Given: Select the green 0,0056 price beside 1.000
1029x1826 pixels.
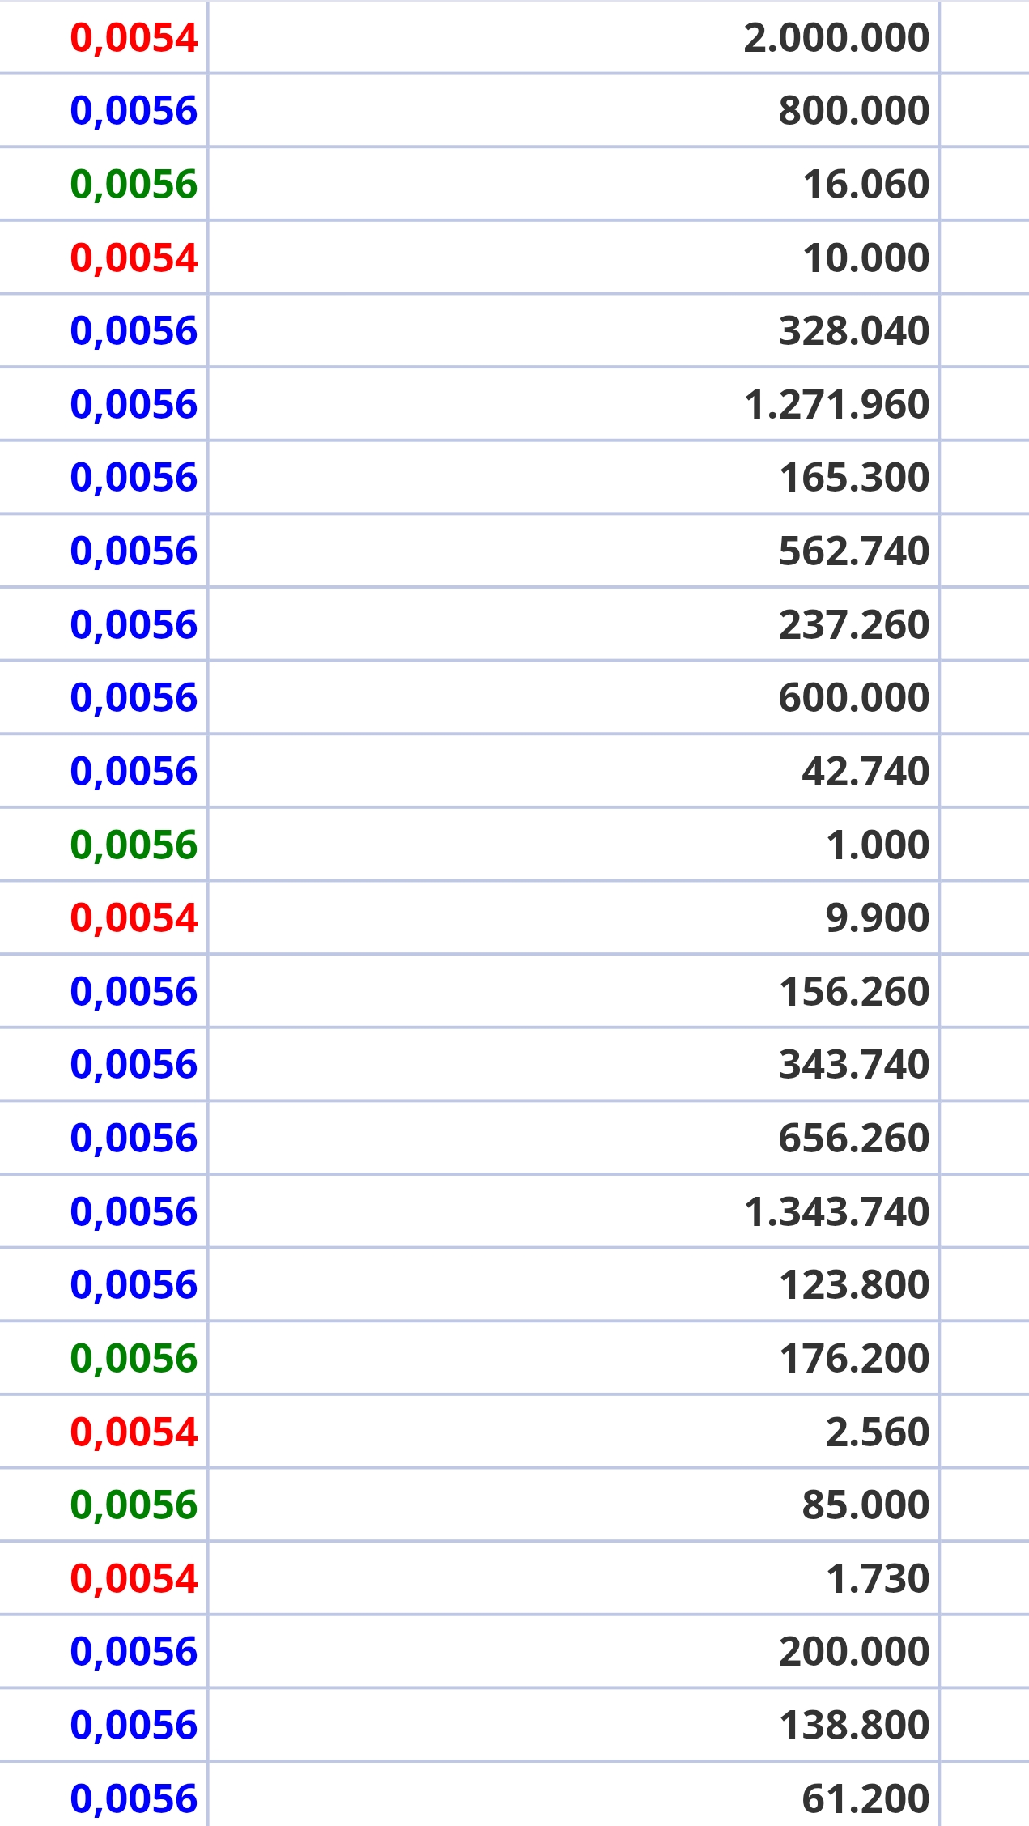Looking at the screenshot, I should coord(134,845).
